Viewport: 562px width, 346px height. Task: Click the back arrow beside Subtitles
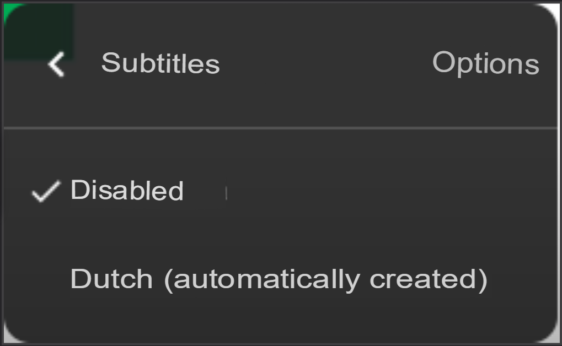click(56, 64)
